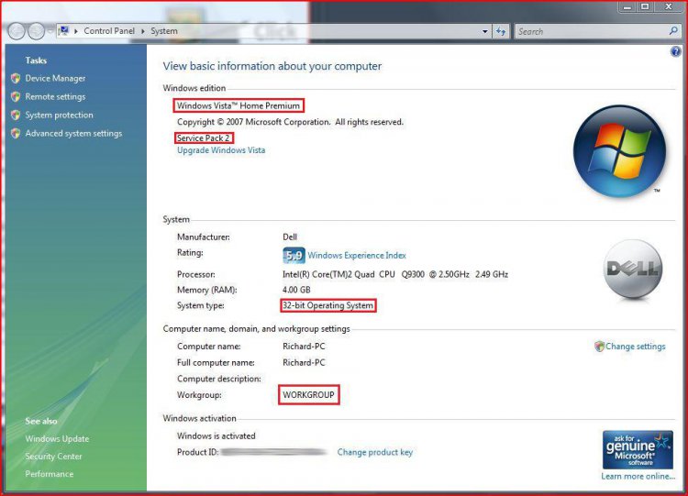Click the shield icon beside Remote settings
Screen dimensions: 688x496
tap(16, 96)
